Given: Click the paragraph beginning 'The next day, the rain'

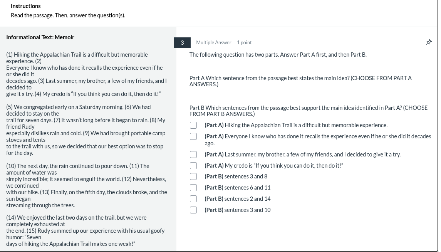Looking at the screenshot, I should click(x=86, y=185).
